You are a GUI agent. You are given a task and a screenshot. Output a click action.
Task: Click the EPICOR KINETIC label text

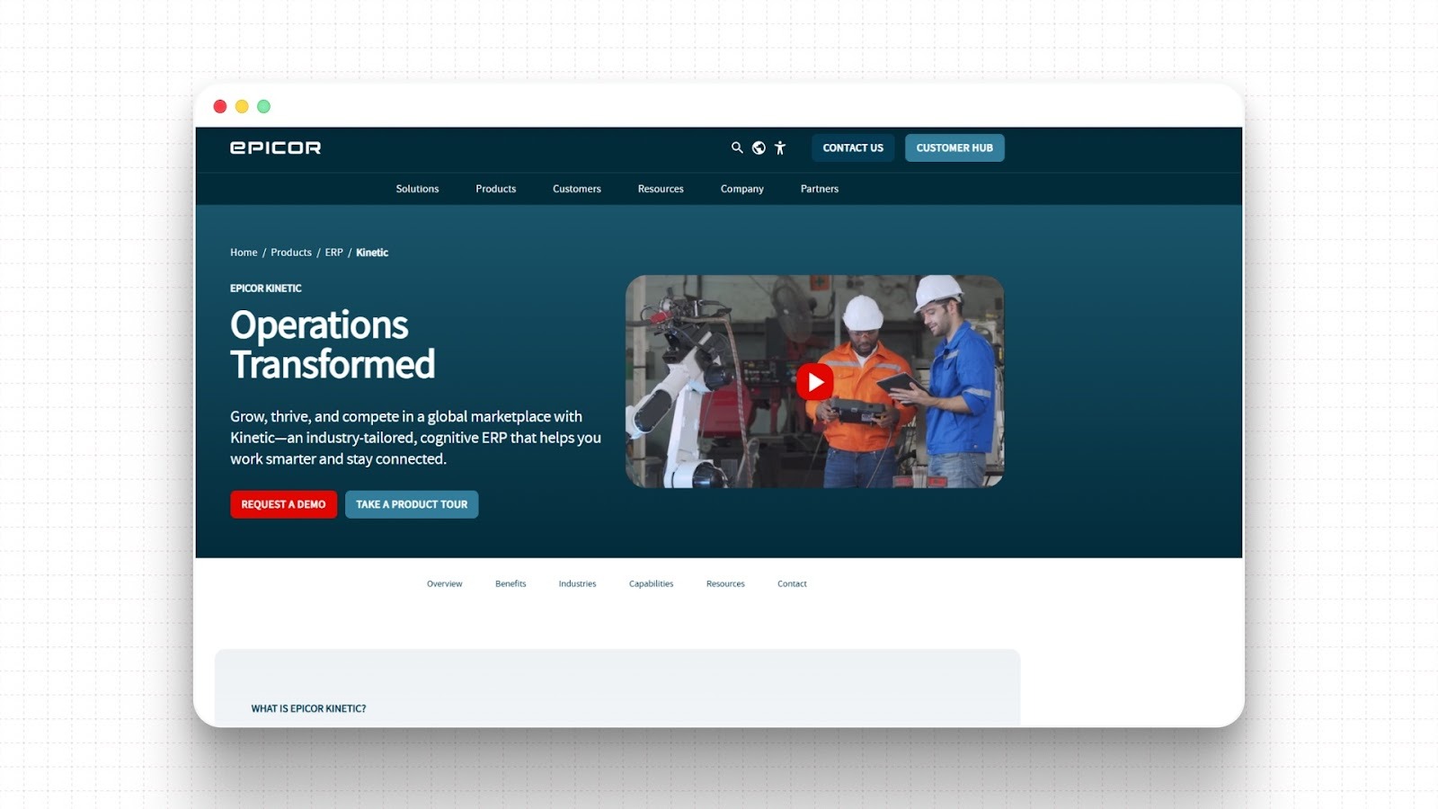(266, 289)
